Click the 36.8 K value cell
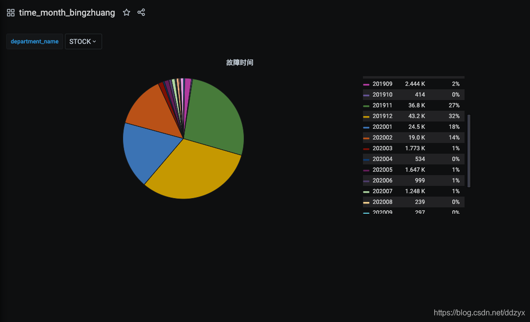 pos(416,105)
